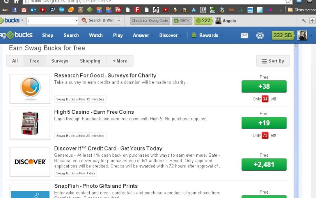
Task: Open the orange coin bookmark icon
Action: 71,10
